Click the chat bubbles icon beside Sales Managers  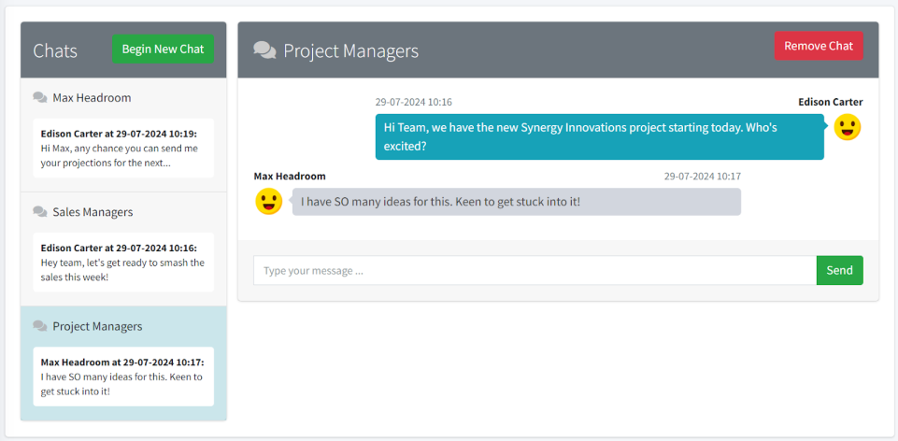40,212
